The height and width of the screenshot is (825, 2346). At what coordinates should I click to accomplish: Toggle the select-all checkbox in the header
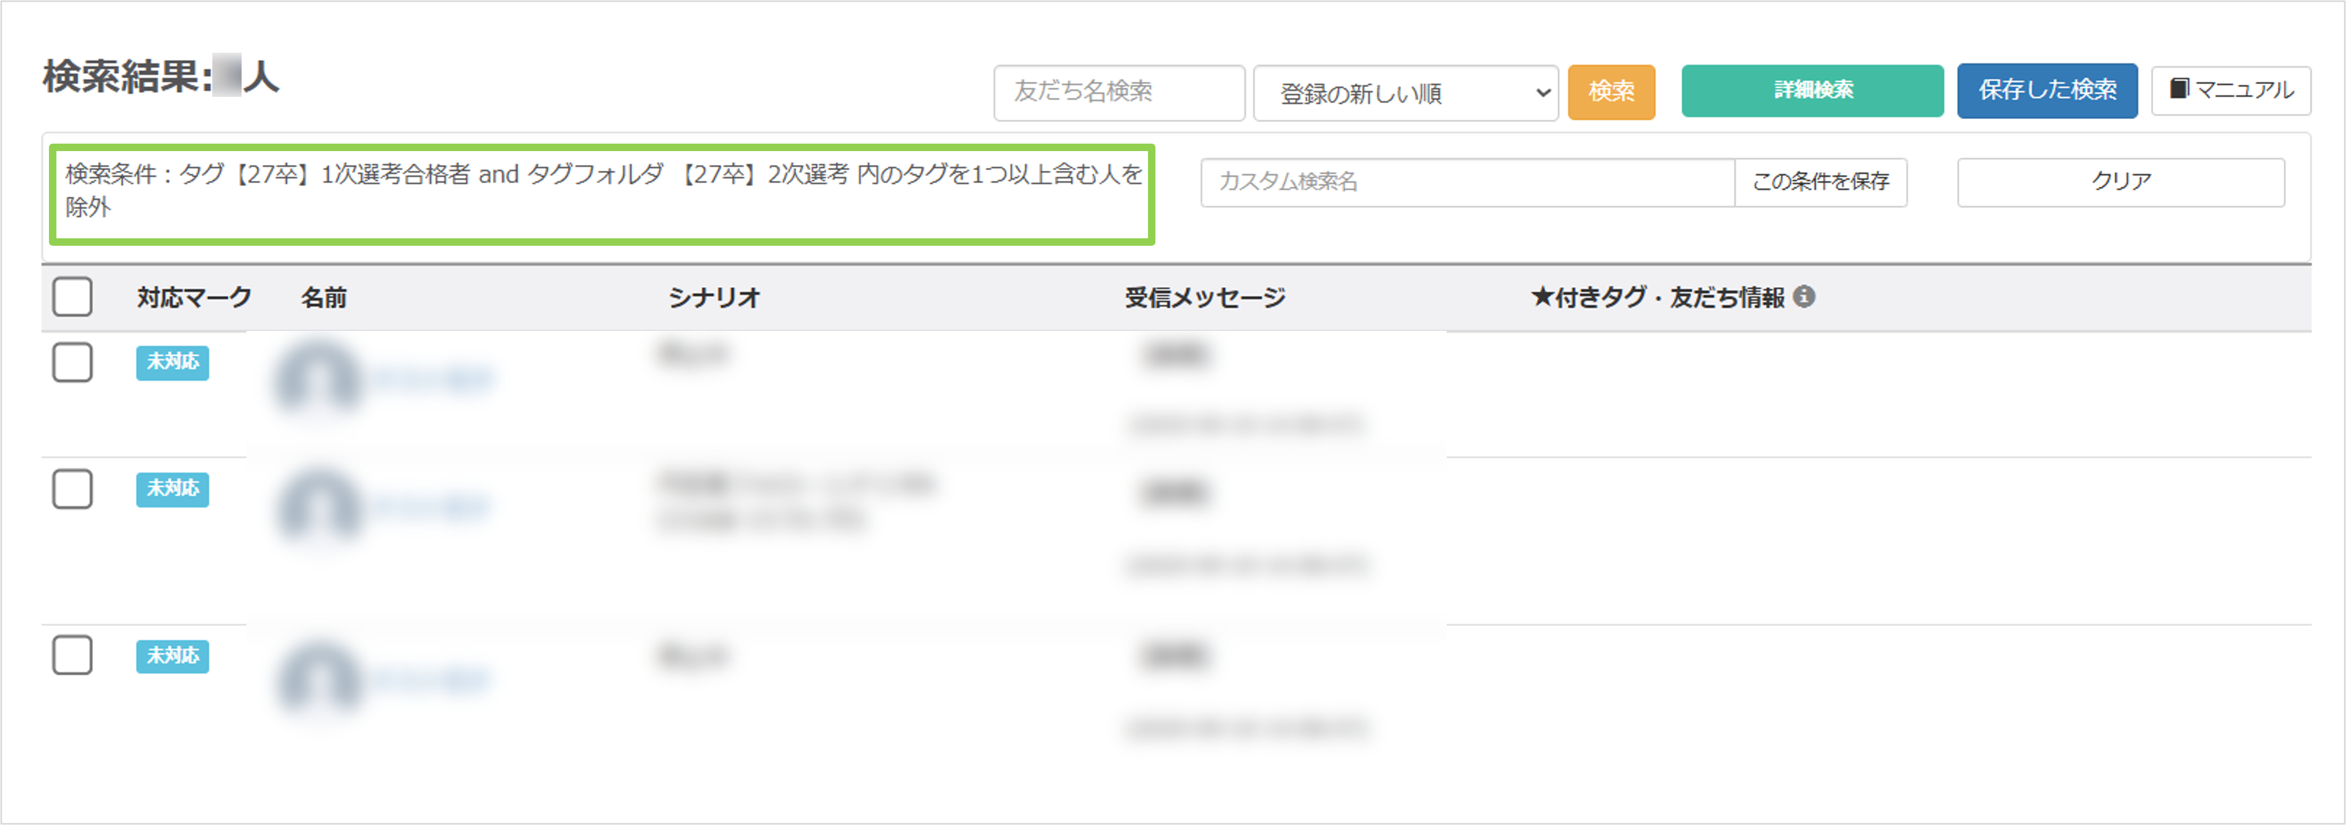click(x=73, y=297)
